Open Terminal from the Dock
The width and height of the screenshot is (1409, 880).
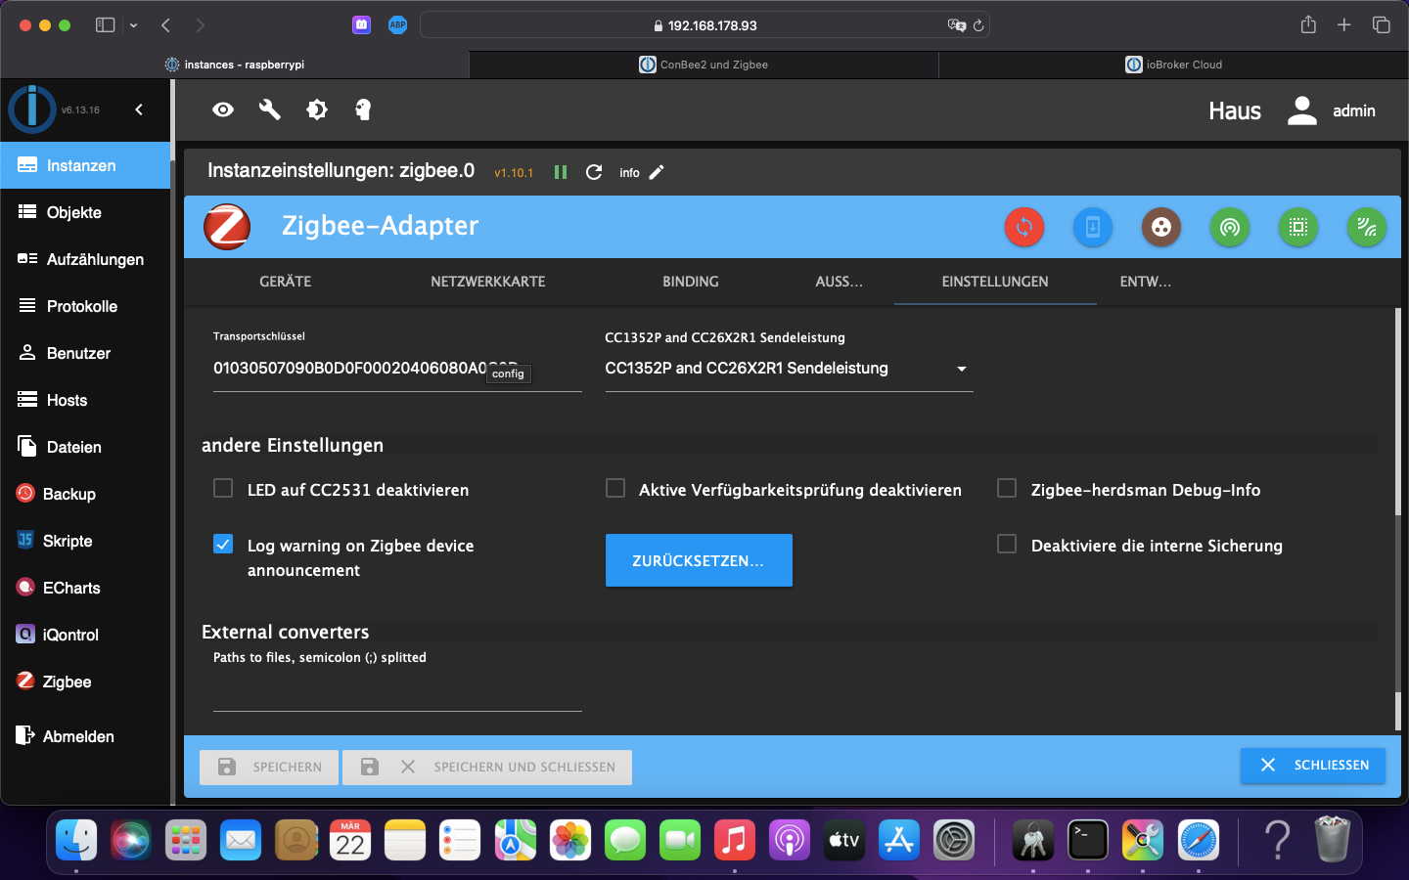(x=1088, y=840)
